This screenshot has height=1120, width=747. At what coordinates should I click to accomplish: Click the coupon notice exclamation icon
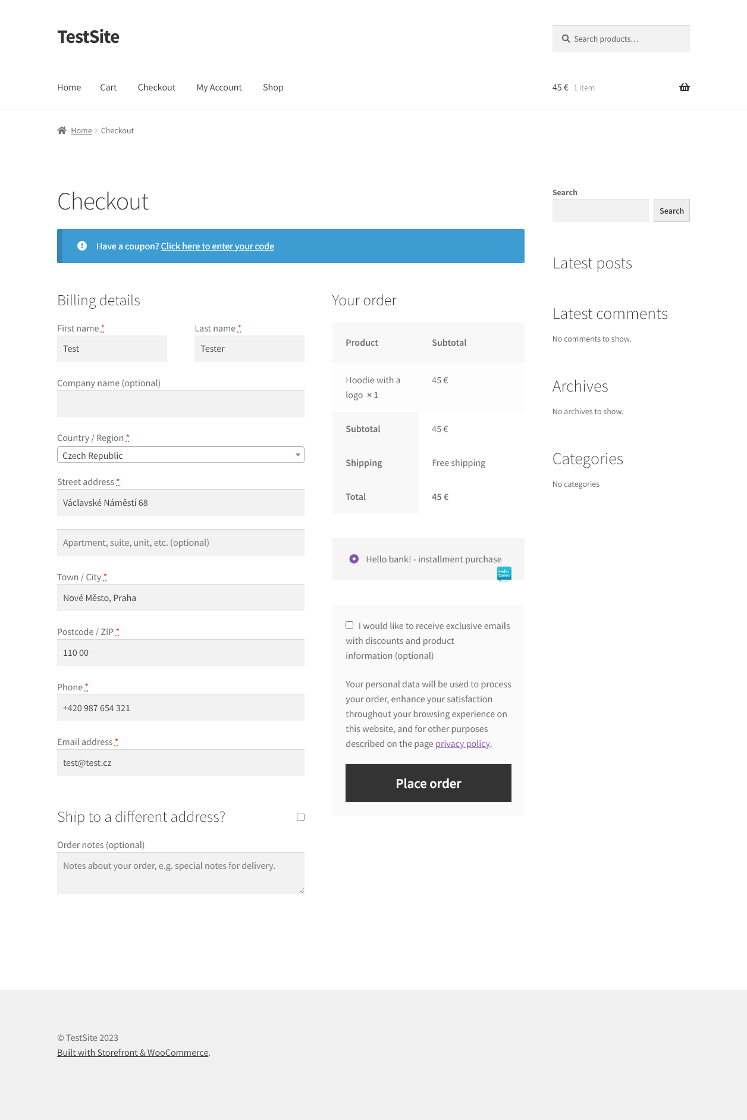click(82, 246)
